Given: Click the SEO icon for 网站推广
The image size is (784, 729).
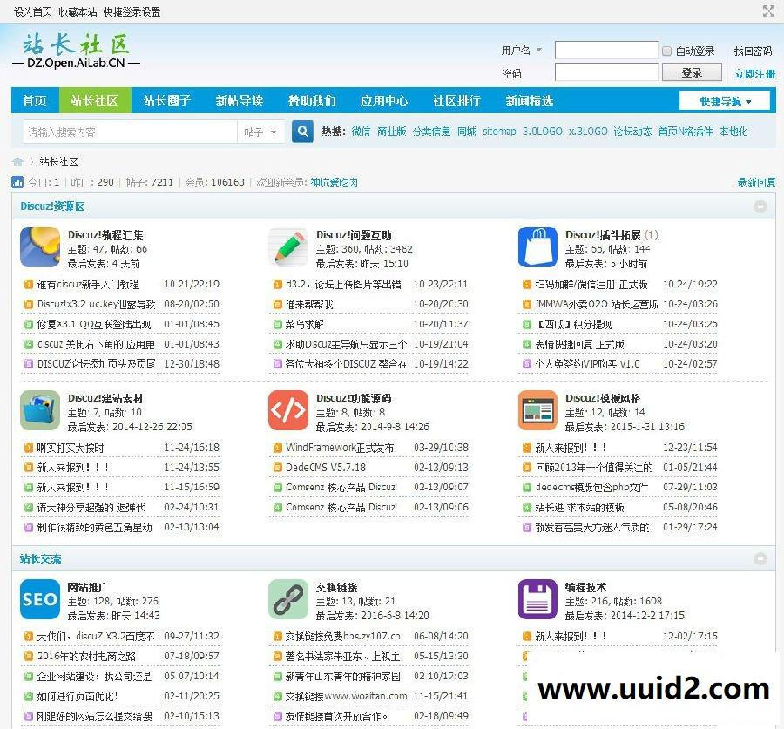Looking at the screenshot, I should pyautogui.click(x=39, y=599).
